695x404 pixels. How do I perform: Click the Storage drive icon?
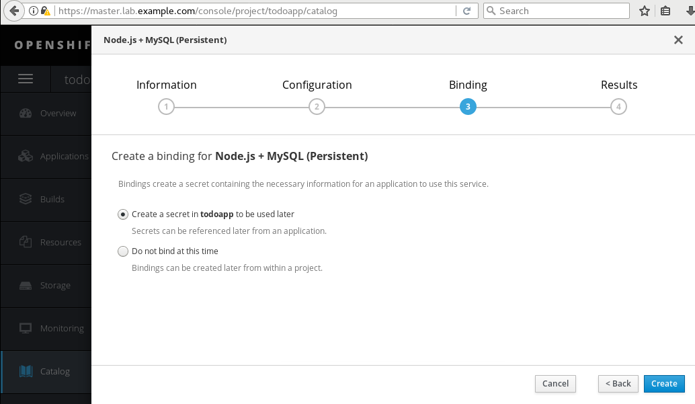coord(26,285)
